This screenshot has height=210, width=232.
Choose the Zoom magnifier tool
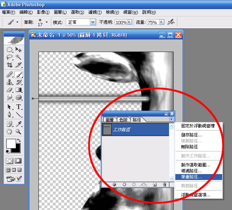point(19,132)
